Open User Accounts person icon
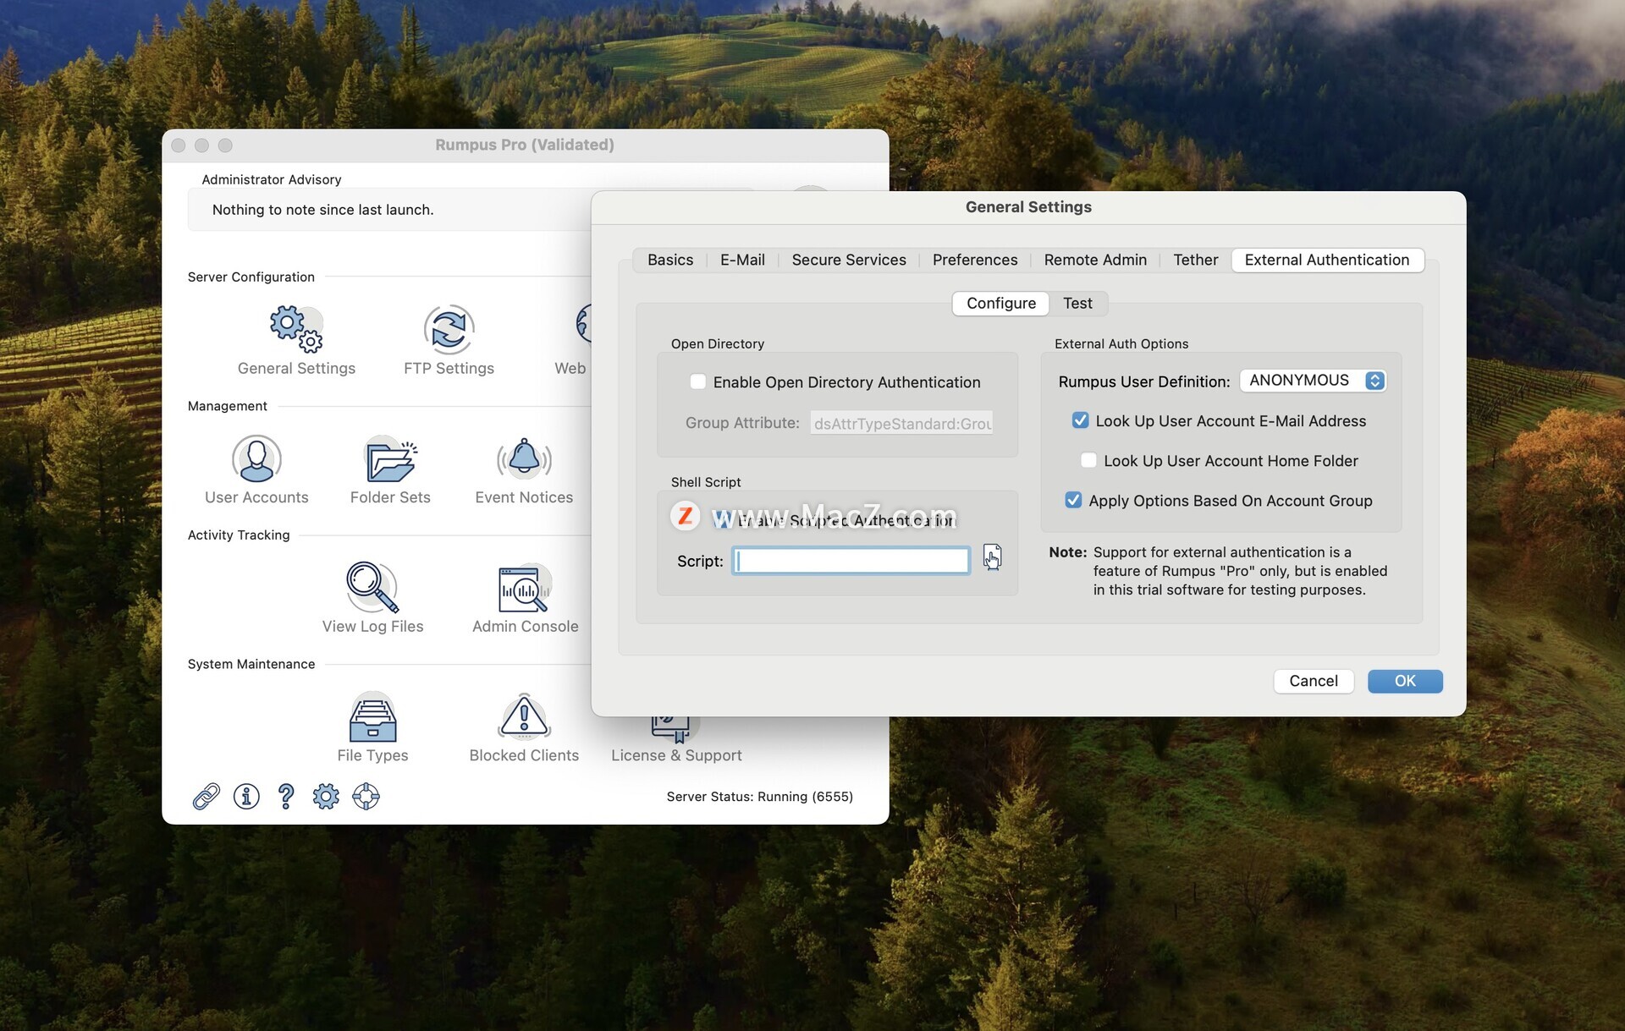 coord(256,458)
